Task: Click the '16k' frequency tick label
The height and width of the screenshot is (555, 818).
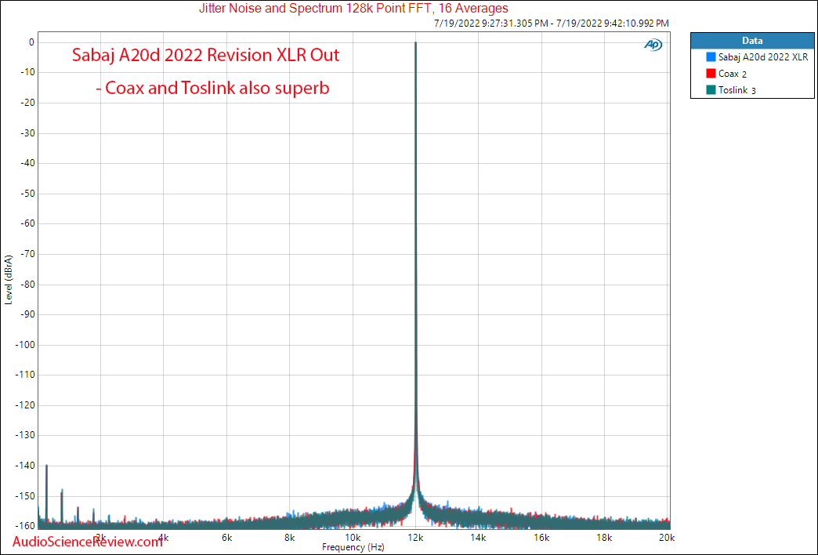Action: 541,538
